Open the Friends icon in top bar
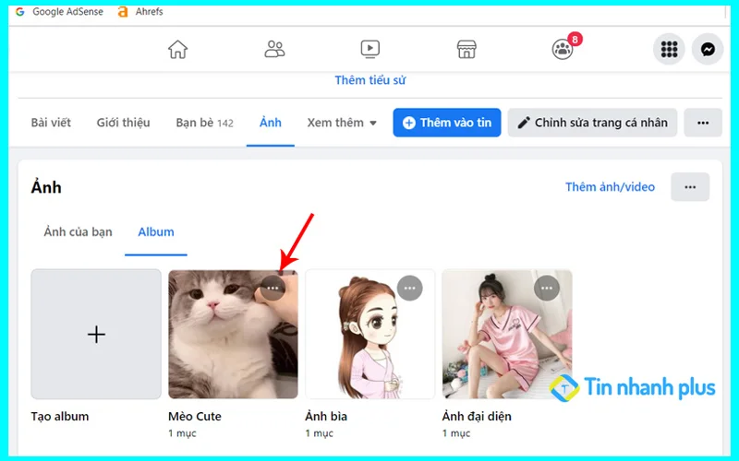Image resolution: width=739 pixels, height=461 pixels. point(274,49)
